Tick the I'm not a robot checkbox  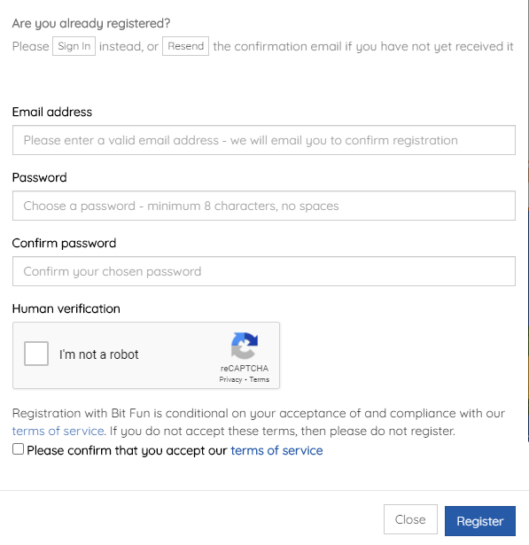coord(36,354)
